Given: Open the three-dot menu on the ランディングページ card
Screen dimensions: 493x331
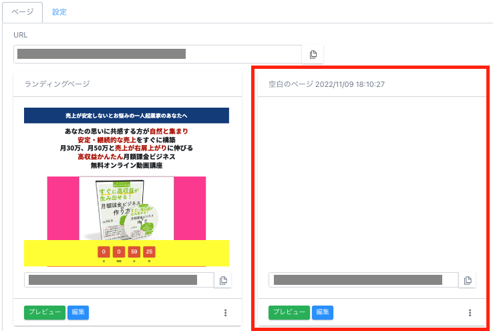Looking at the screenshot, I should [x=225, y=312].
